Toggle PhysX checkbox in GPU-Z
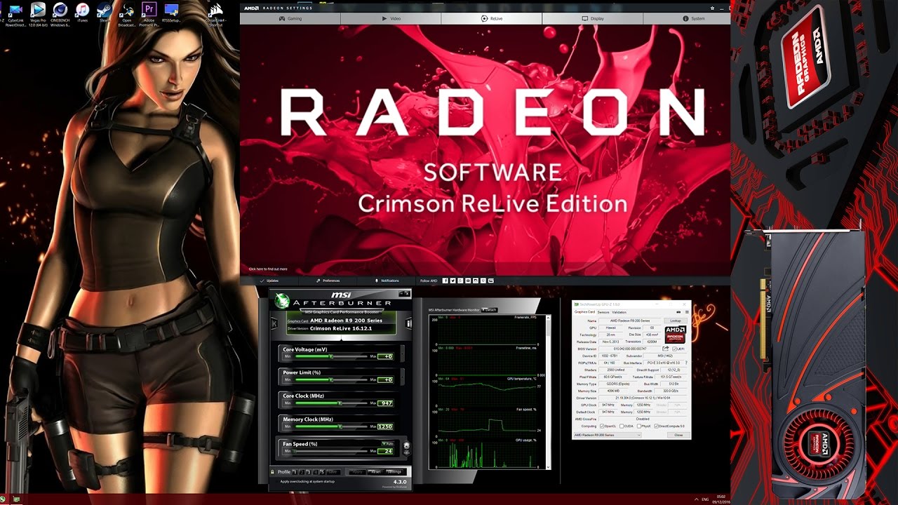The image size is (898, 505). pyautogui.click(x=639, y=426)
